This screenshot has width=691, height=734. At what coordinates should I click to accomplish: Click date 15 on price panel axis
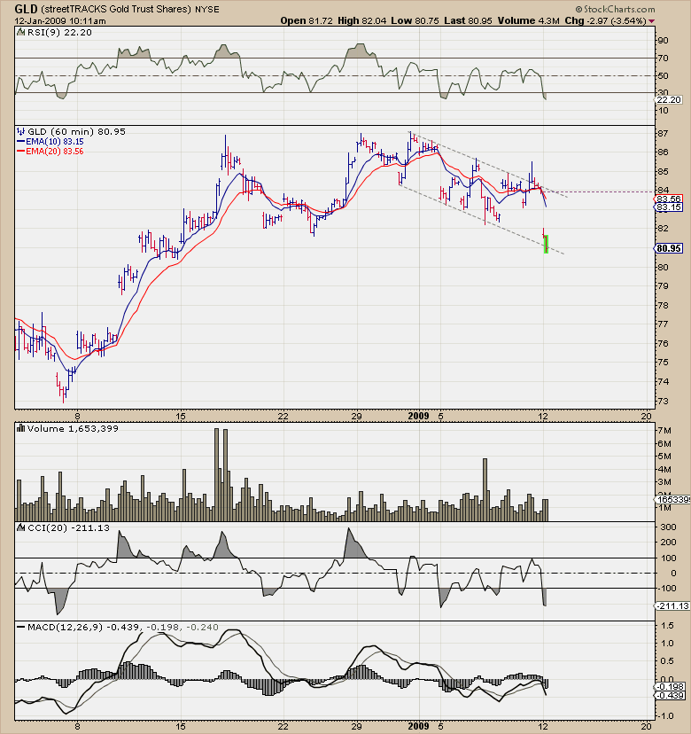point(181,416)
